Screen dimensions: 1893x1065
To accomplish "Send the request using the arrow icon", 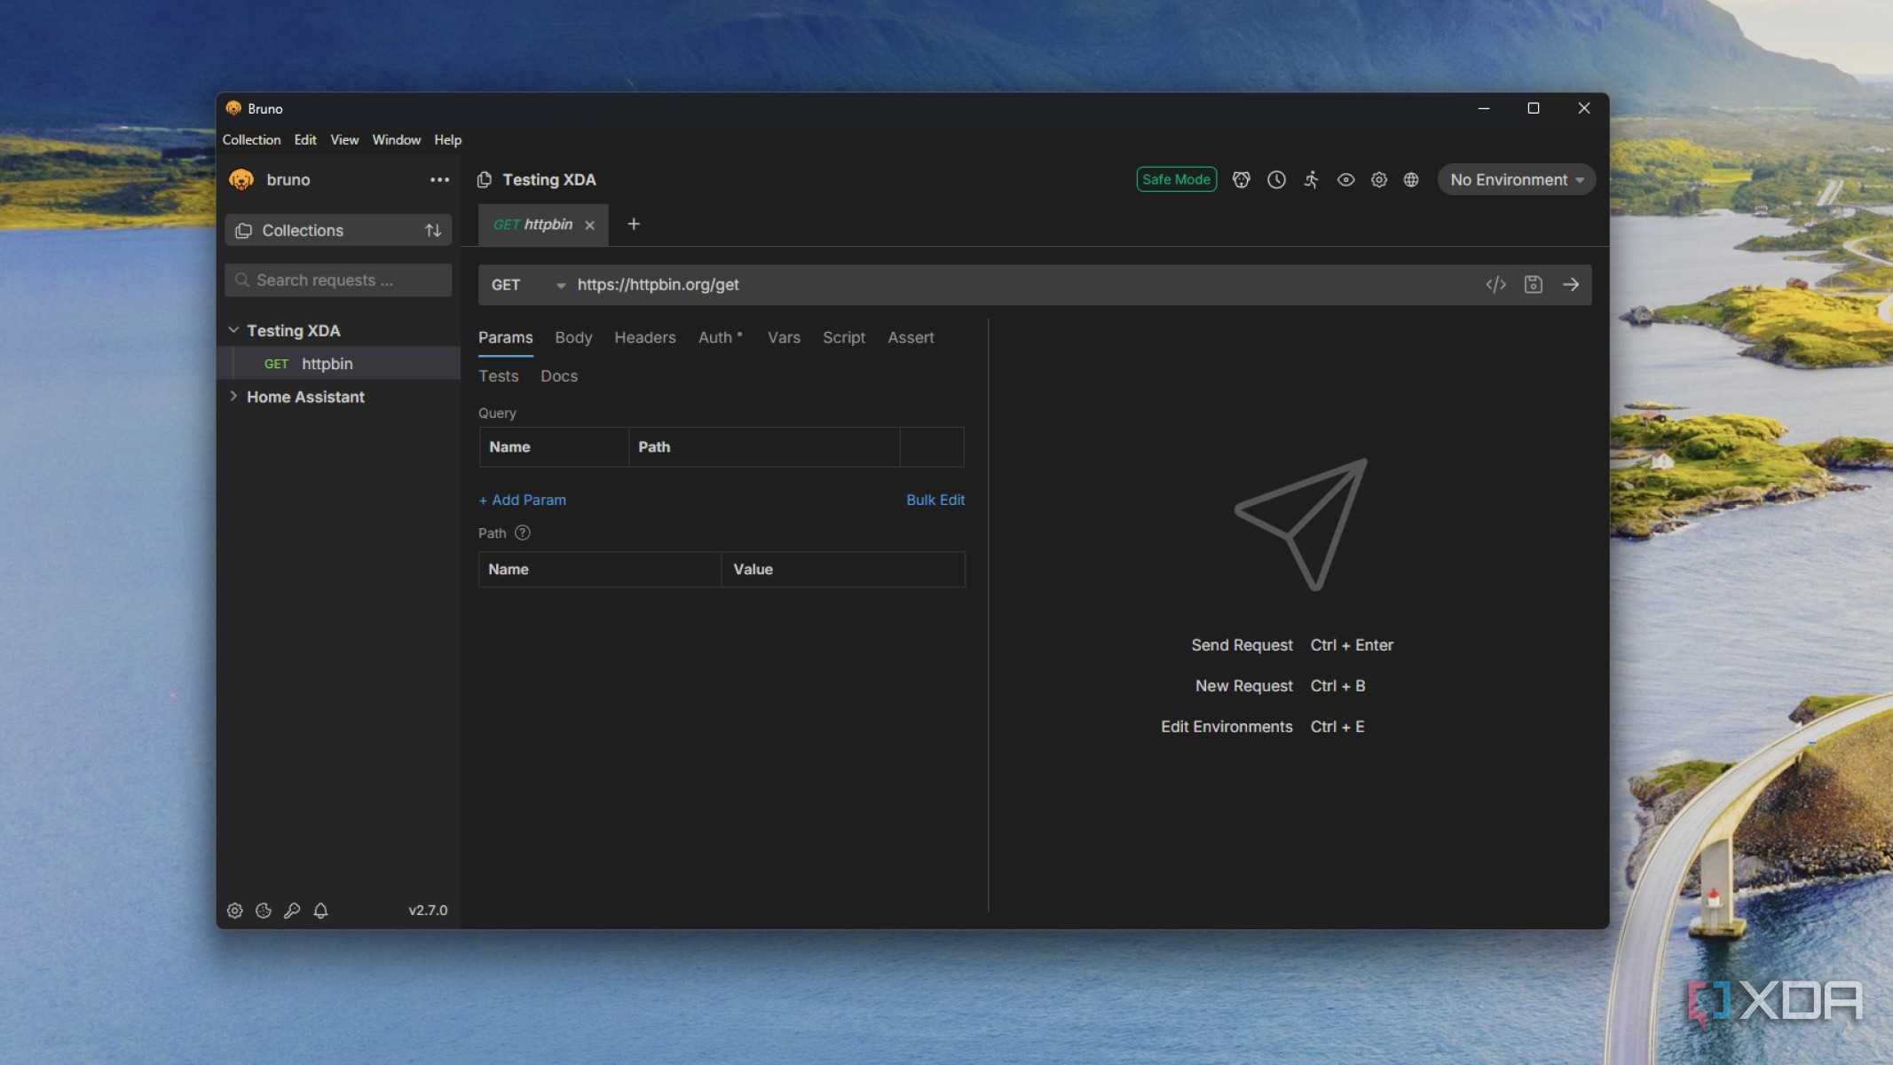I will tap(1571, 284).
